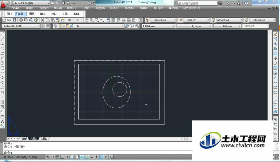
Task: Click the Text Style icon
Action: 147,20
